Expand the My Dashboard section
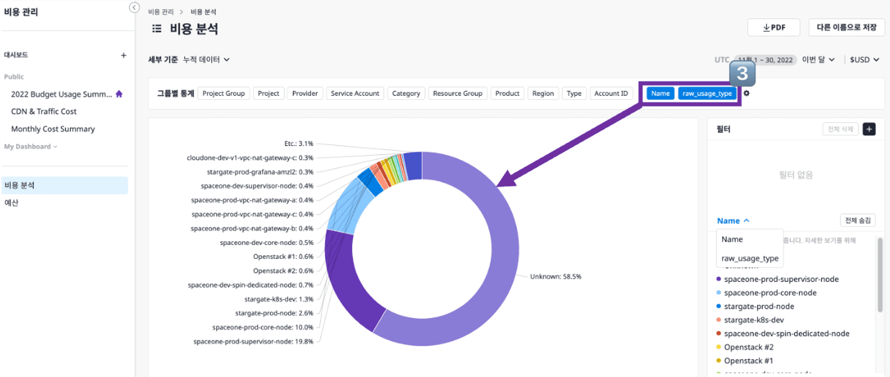Image resolution: width=890 pixels, height=377 pixels. (31, 146)
